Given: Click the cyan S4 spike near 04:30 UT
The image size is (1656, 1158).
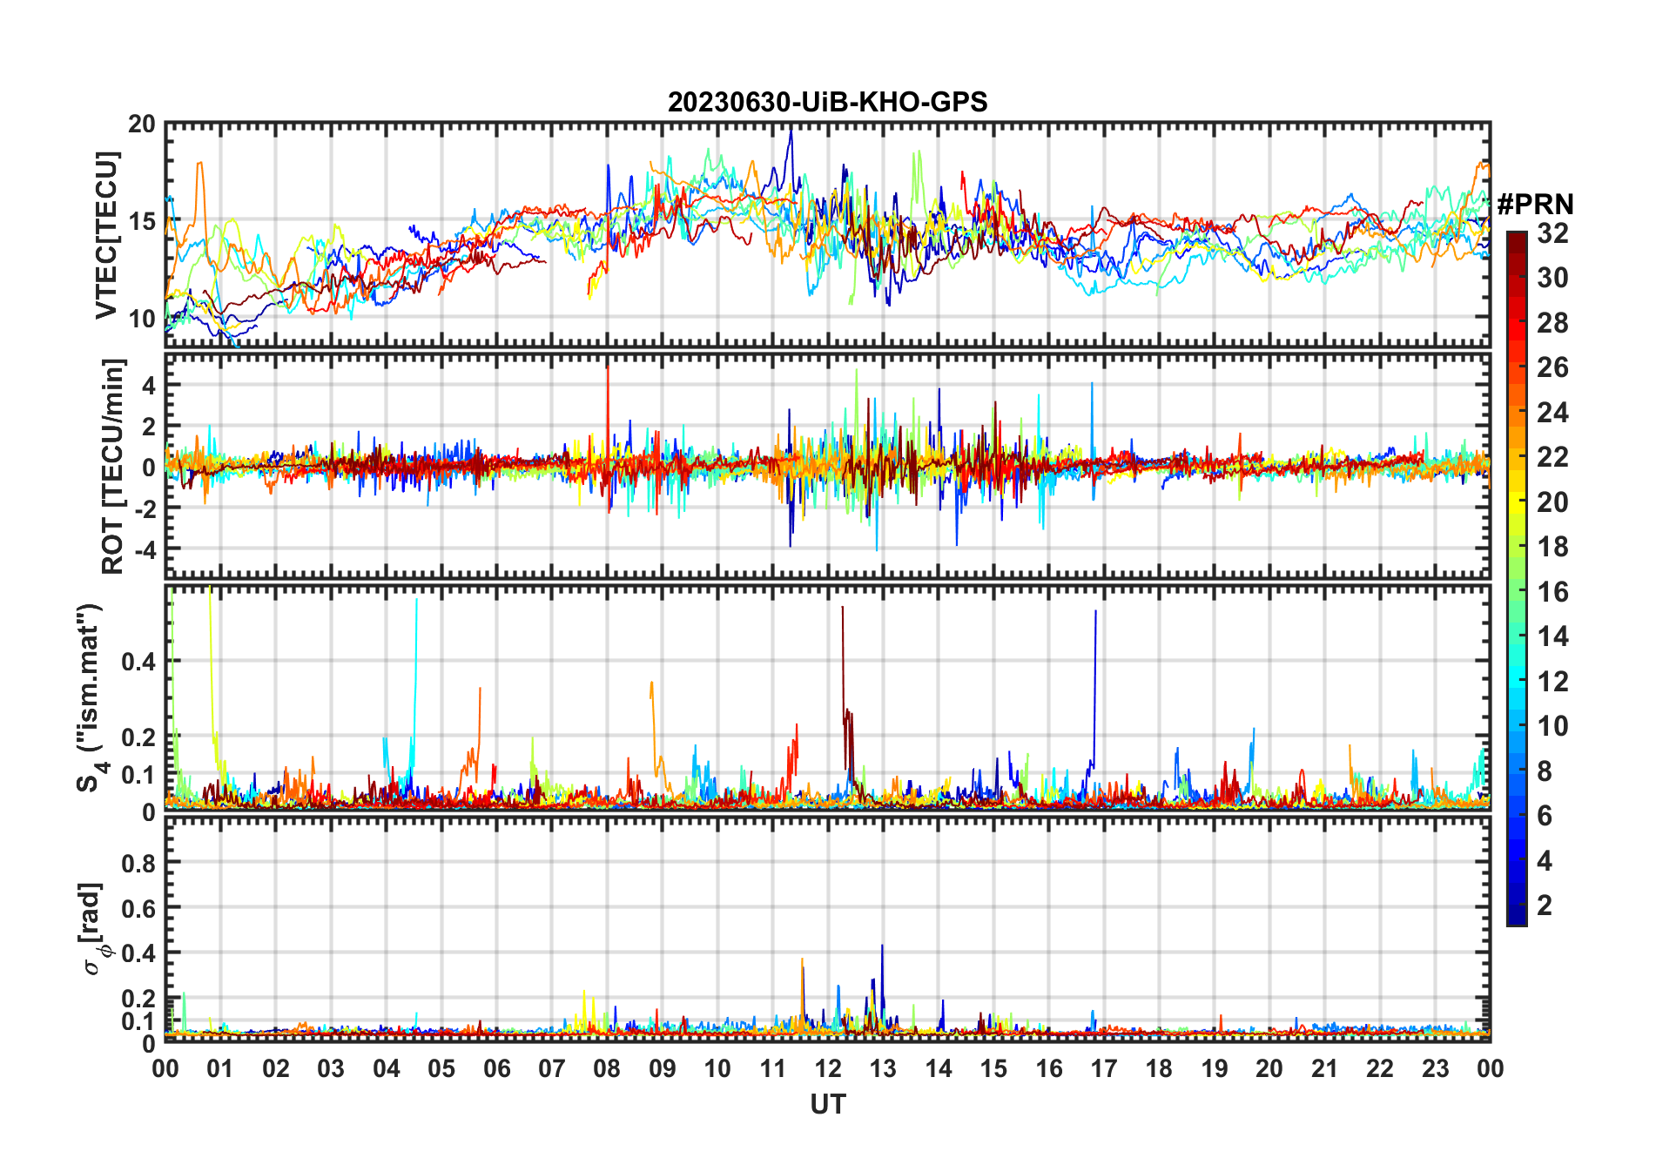Looking at the screenshot, I should pyautogui.click(x=415, y=679).
